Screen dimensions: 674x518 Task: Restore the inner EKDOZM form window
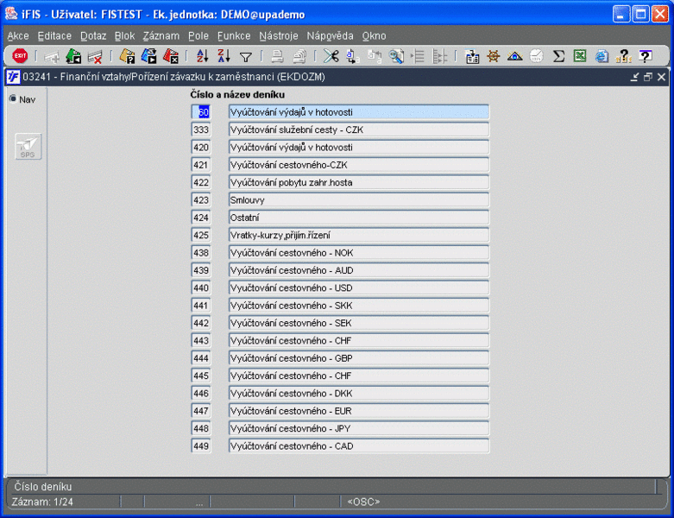pyautogui.click(x=648, y=77)
